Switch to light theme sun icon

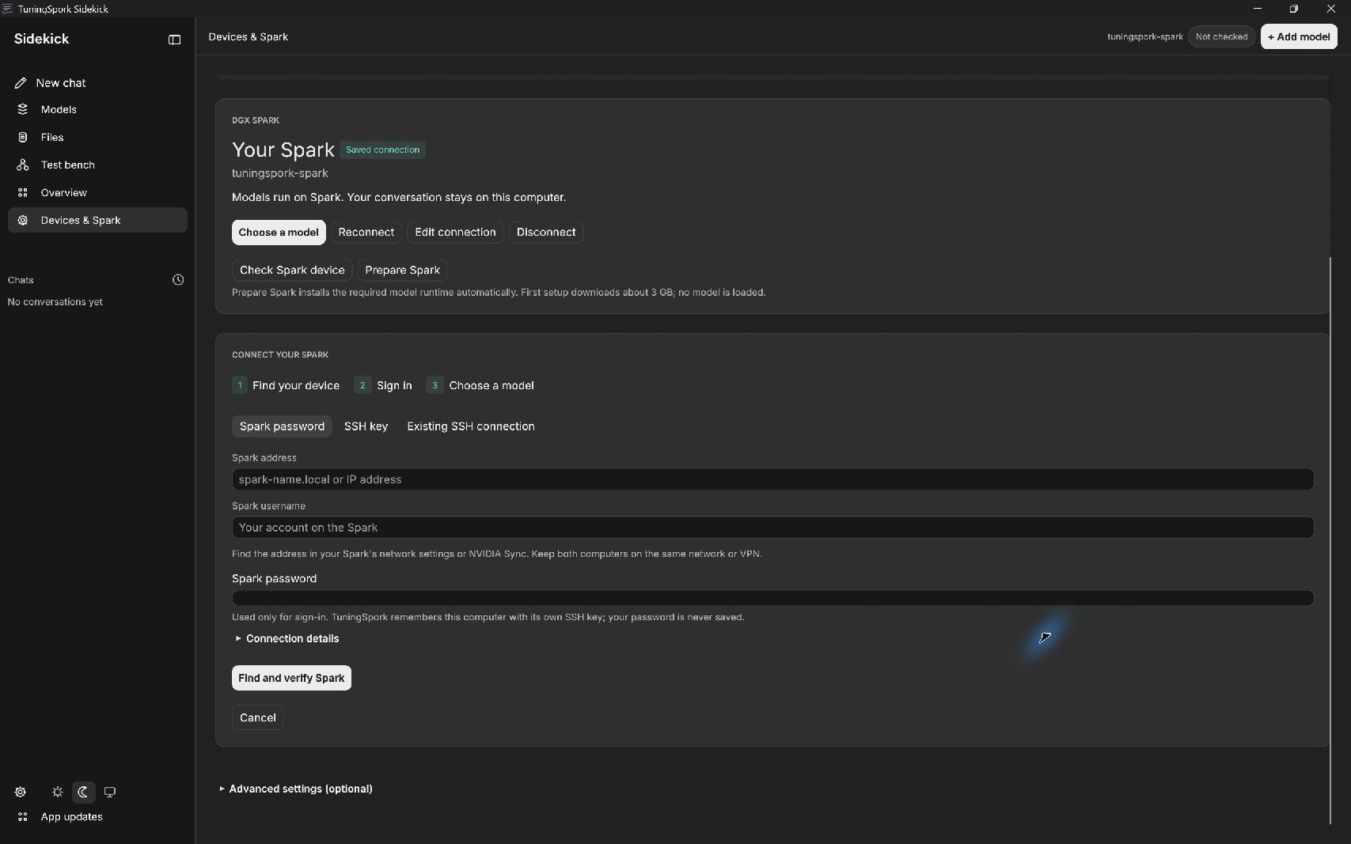(58, 792)
